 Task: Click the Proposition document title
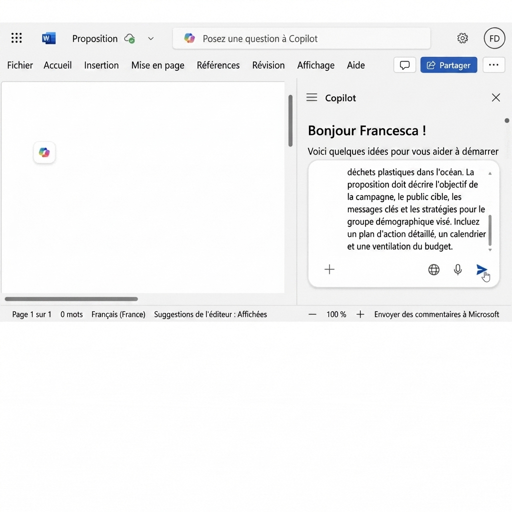(x=94, y=38)
